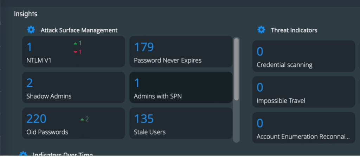This screenshot has height=157, width=360.
Task: Open the Threat Indicators gear settings
Action: coord(261,30)
